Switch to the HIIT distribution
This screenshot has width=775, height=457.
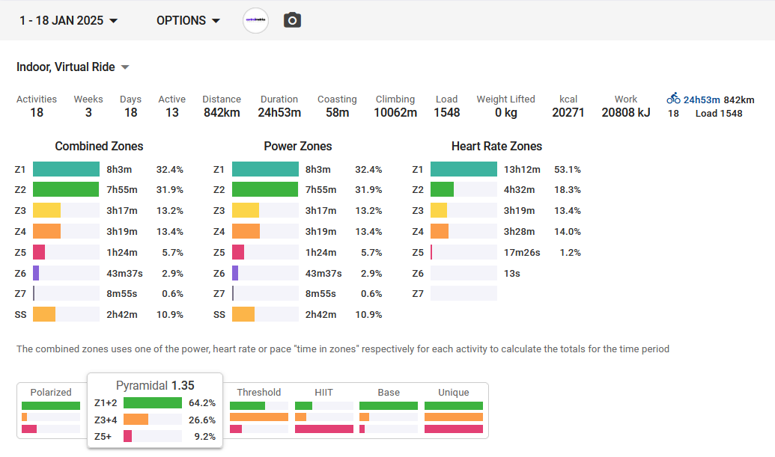[x=323, y=392]
